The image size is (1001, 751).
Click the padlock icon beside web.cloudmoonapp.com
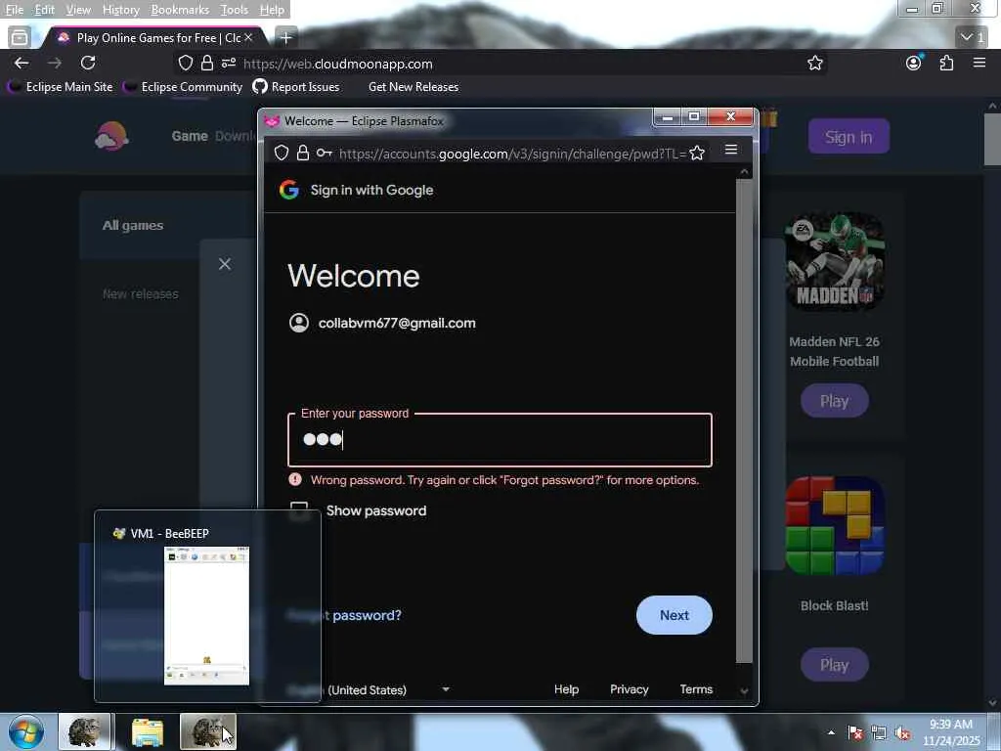[207, 64]
